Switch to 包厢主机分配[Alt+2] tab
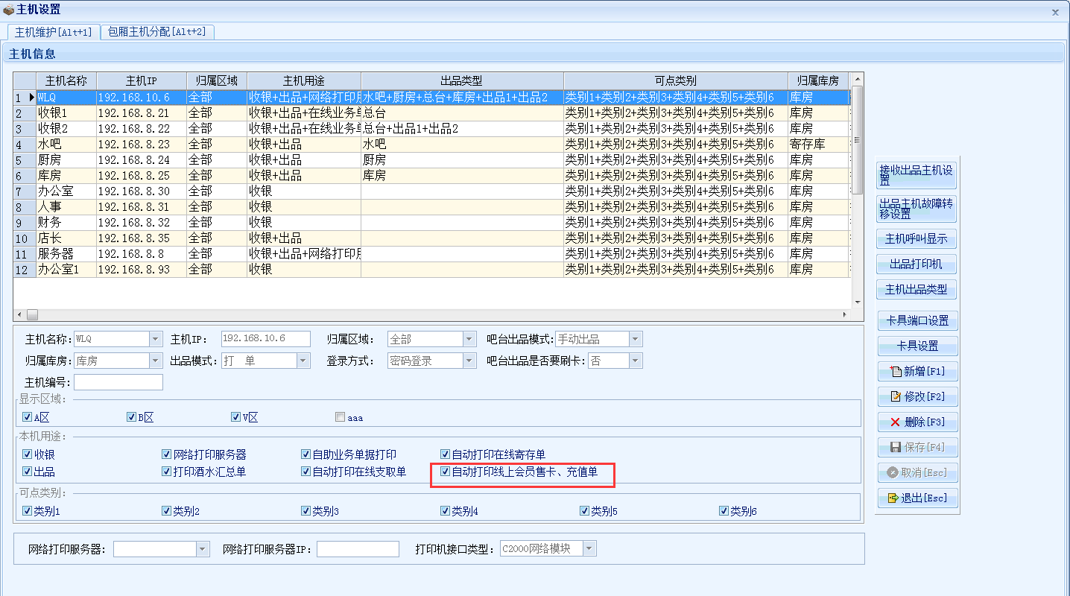Image resolution: width=1070 pixels, height=596 pixels. (157, 32)
